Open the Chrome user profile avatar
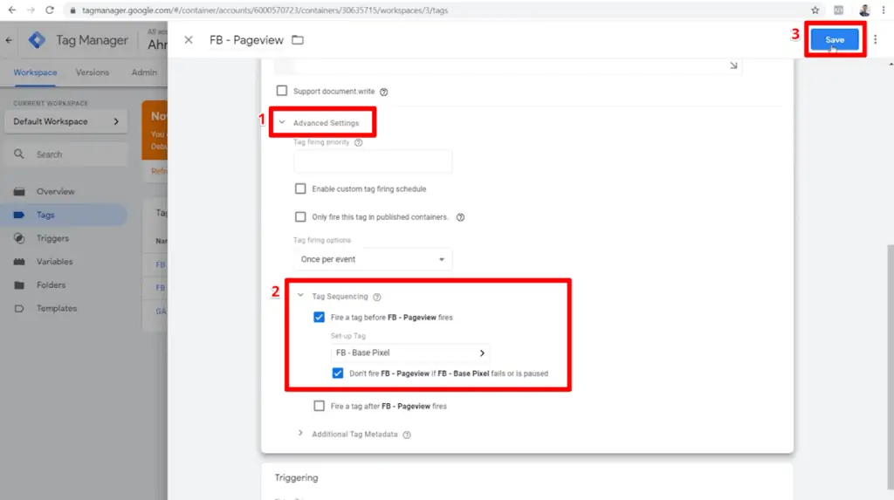 pyautogui.click(x=864, y=10)
